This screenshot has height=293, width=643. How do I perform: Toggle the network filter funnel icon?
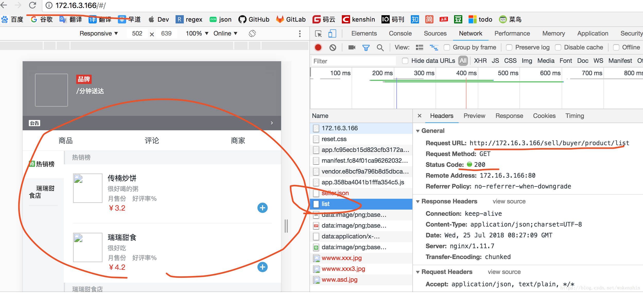(366, 47)
